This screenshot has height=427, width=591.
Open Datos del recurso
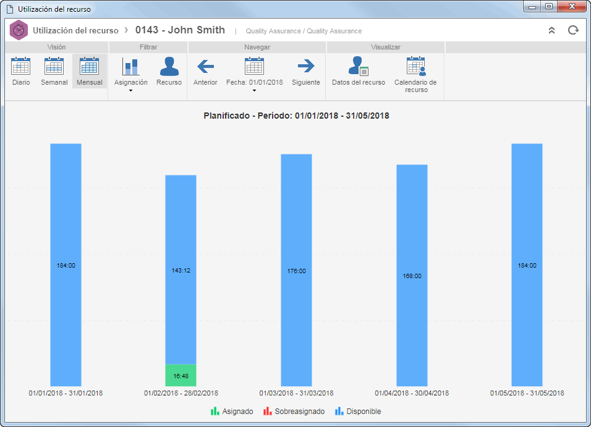(359, 71)
